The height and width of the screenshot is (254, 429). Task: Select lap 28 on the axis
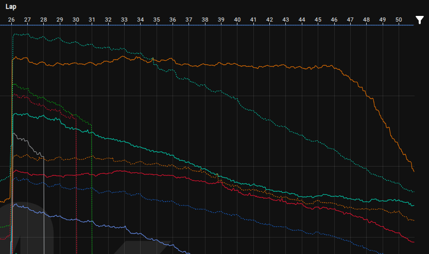pos(44,20)
